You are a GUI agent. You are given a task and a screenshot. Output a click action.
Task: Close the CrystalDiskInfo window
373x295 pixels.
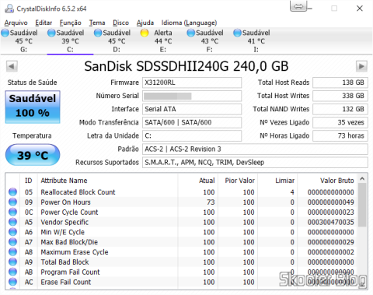[x=360, y=9]
